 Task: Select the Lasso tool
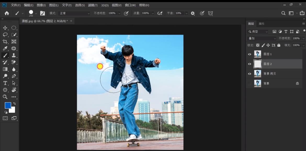(5, 35)
